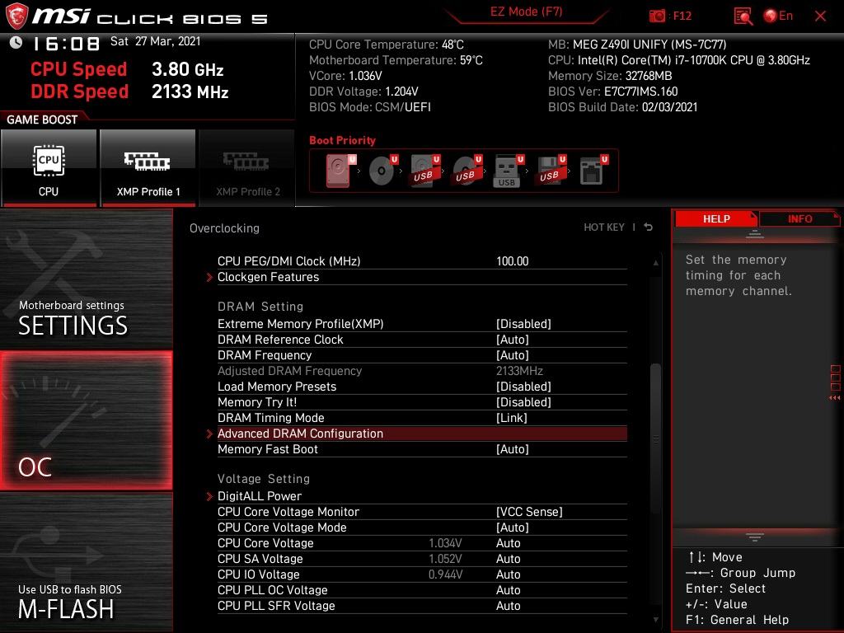Click the Adjusted DRAM Frequency 2133MHz row

click(x=422, y=371)
